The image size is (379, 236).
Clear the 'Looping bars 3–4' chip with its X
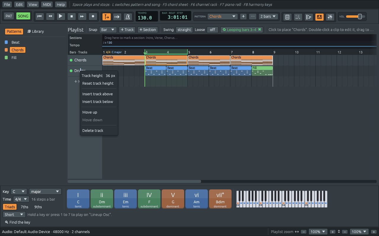pyautogui.click(x=260, y=30)
